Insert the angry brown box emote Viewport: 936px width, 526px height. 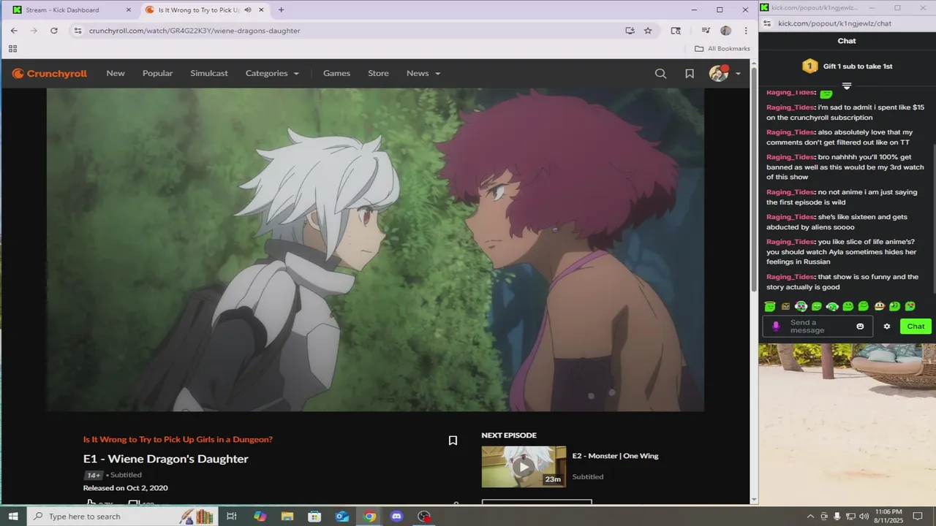tap(785, 306)
